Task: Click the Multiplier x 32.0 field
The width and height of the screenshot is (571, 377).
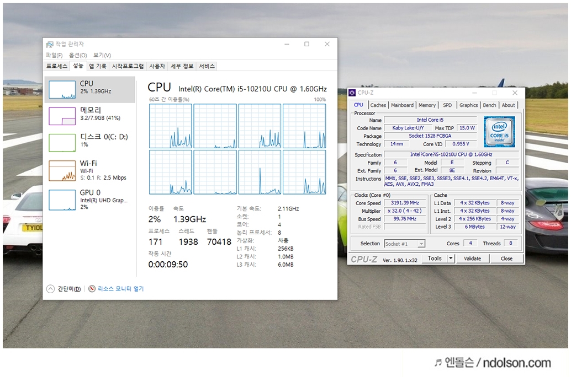Action: click(x=405, y=211)
